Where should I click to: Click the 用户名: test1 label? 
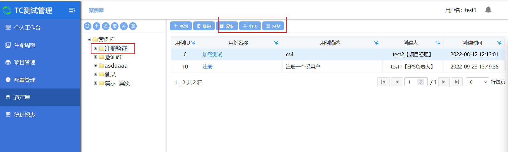tap(461, 10)
